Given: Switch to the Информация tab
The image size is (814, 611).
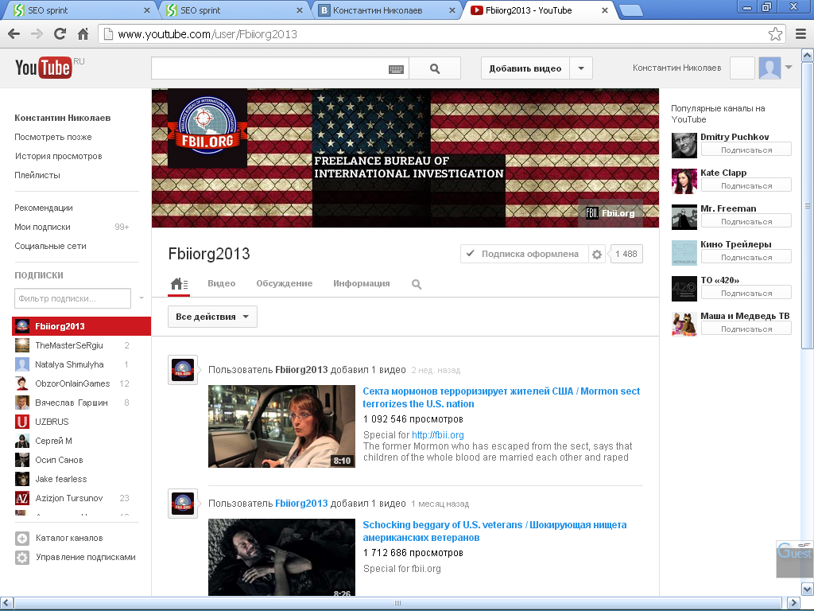Looking at the screenshot, I should pyautogui.click(x=362, y=284).
